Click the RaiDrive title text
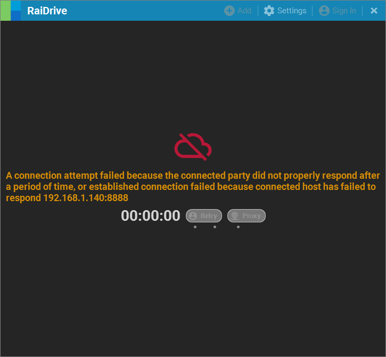 pyautogui.click(x=47, y=11)
